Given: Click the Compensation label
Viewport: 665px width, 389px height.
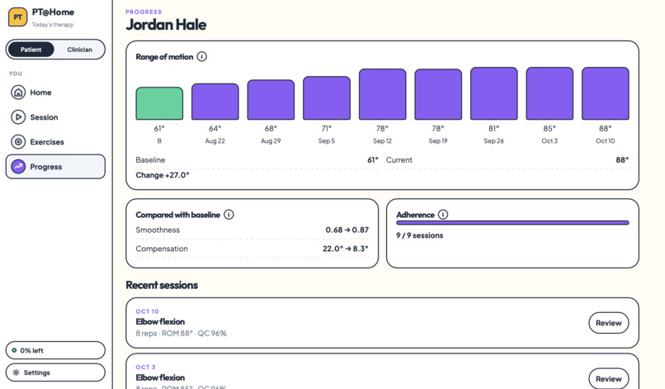Looking at the screenshot, I should tap(162, 249).
